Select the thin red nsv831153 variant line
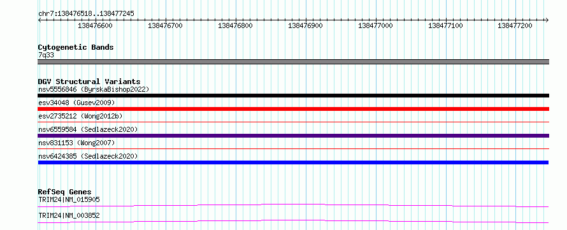Viewport: 567px width, 230px height. [293, 148]
